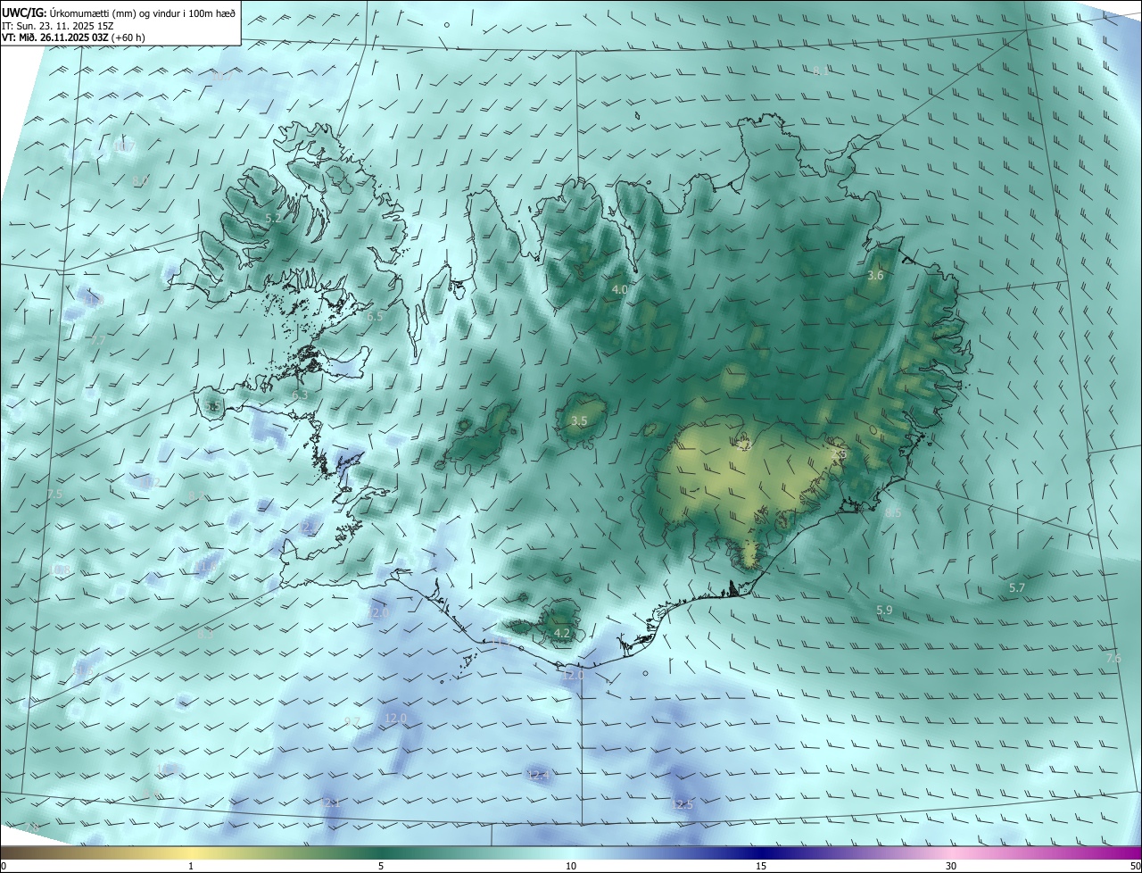Click the 3.6 value in northeast Iceland
Screen dimensions: 1142x873
[875, 276]
